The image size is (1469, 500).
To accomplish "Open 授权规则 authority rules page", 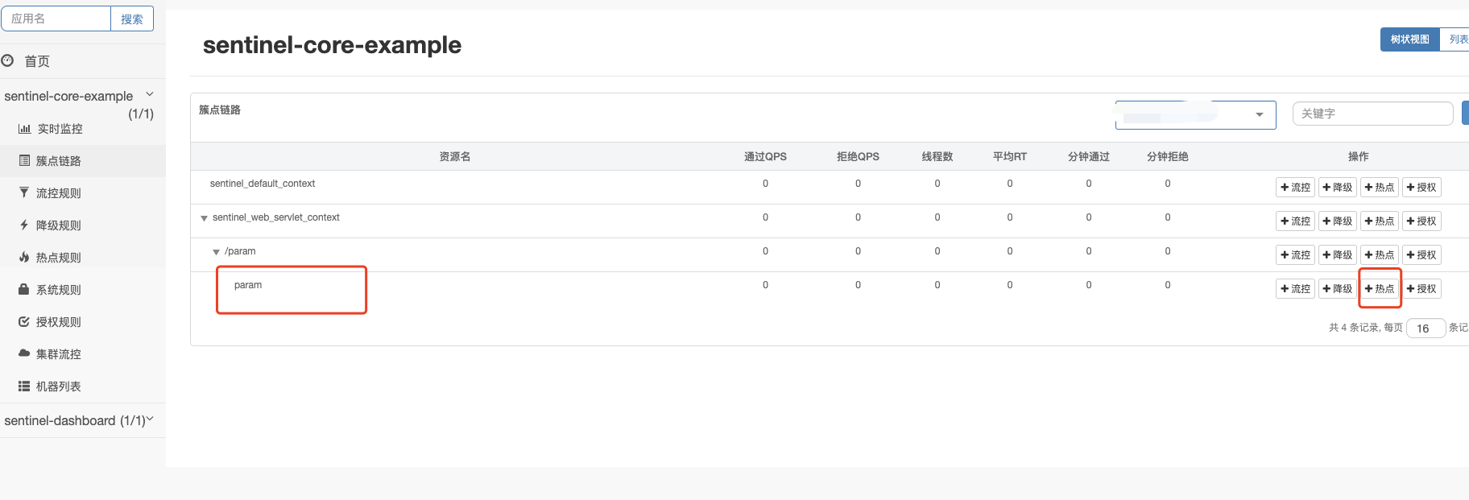I will coord(59,322).
